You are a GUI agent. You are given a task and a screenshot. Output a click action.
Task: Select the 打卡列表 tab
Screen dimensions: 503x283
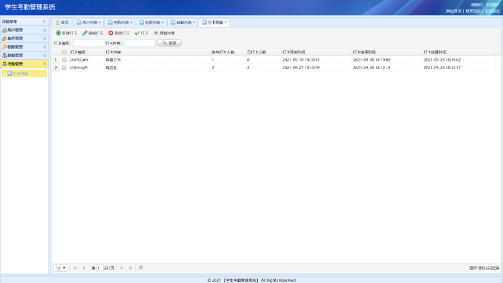click(x=213, y=22)
